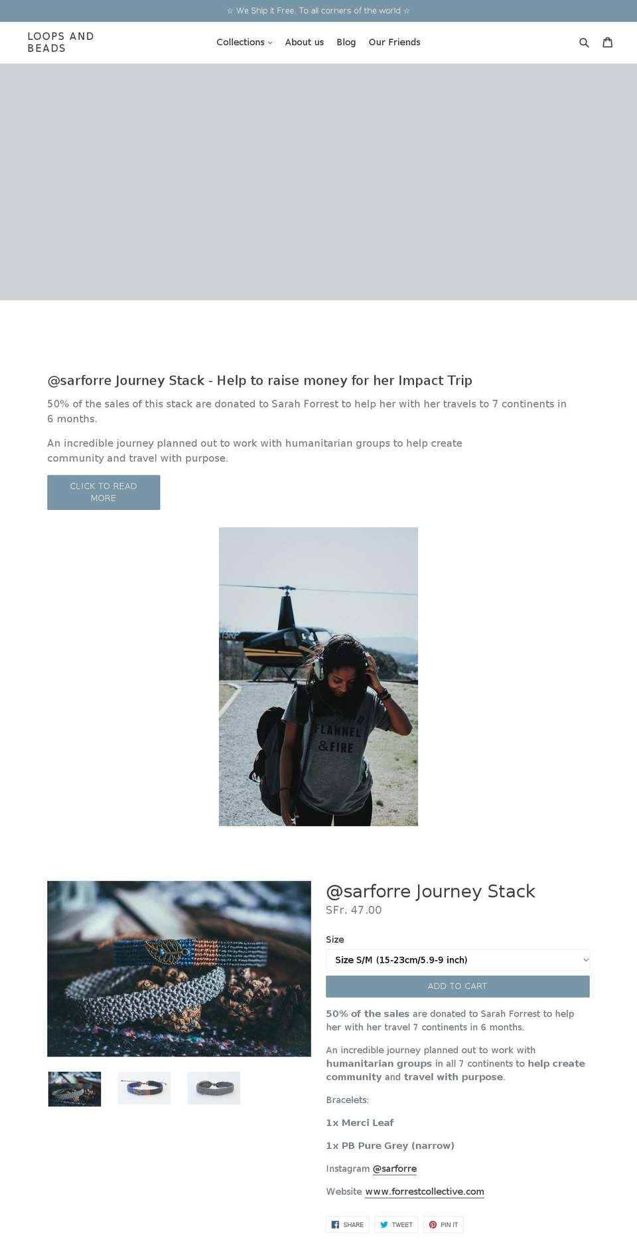This screenshot has width=637, height=1245.
Task: Visit www.forrestcollective.com link
Action: pos(425,1191)
